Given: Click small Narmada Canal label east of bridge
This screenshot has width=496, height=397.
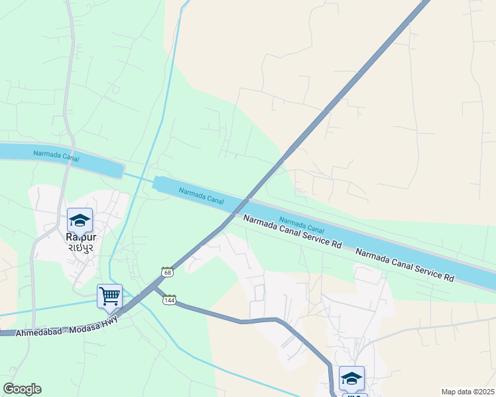Looking at the screenshot, I should pyautogui.click(x=302, y=225).
